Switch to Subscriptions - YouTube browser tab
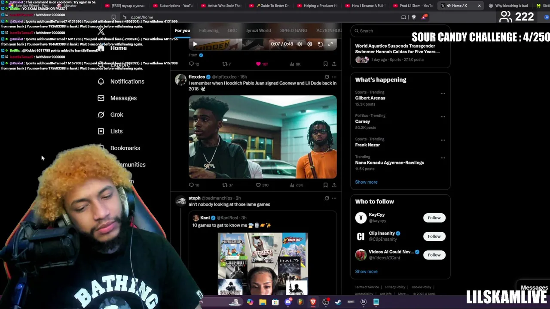This screenshot has height=309, width=550. pyautogui.click(x=173, y=6)
